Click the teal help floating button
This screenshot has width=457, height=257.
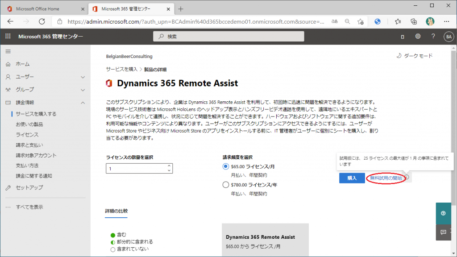pos(443,213)
